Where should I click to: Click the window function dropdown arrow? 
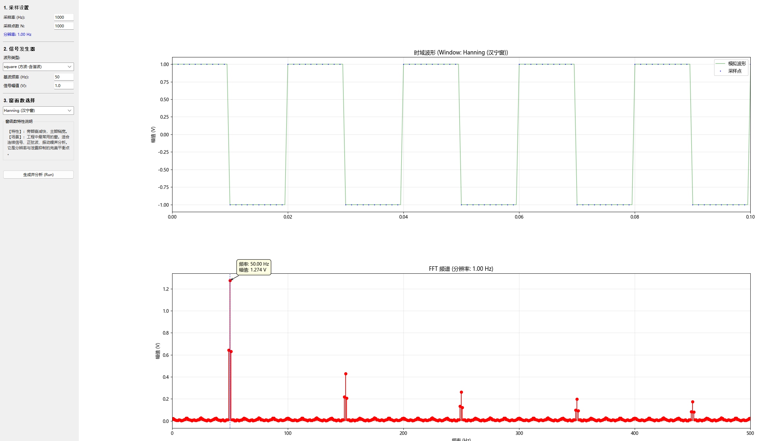coord(69,111)
